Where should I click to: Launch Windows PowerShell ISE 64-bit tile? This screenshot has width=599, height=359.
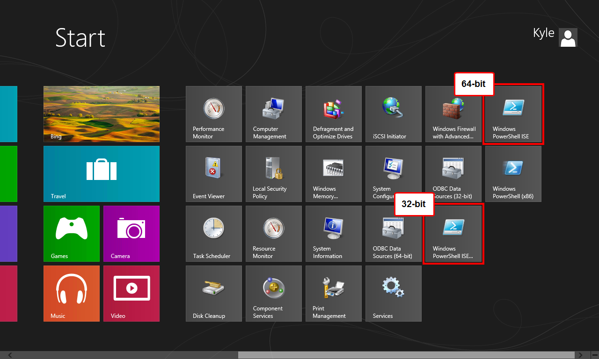coord(513,114)
